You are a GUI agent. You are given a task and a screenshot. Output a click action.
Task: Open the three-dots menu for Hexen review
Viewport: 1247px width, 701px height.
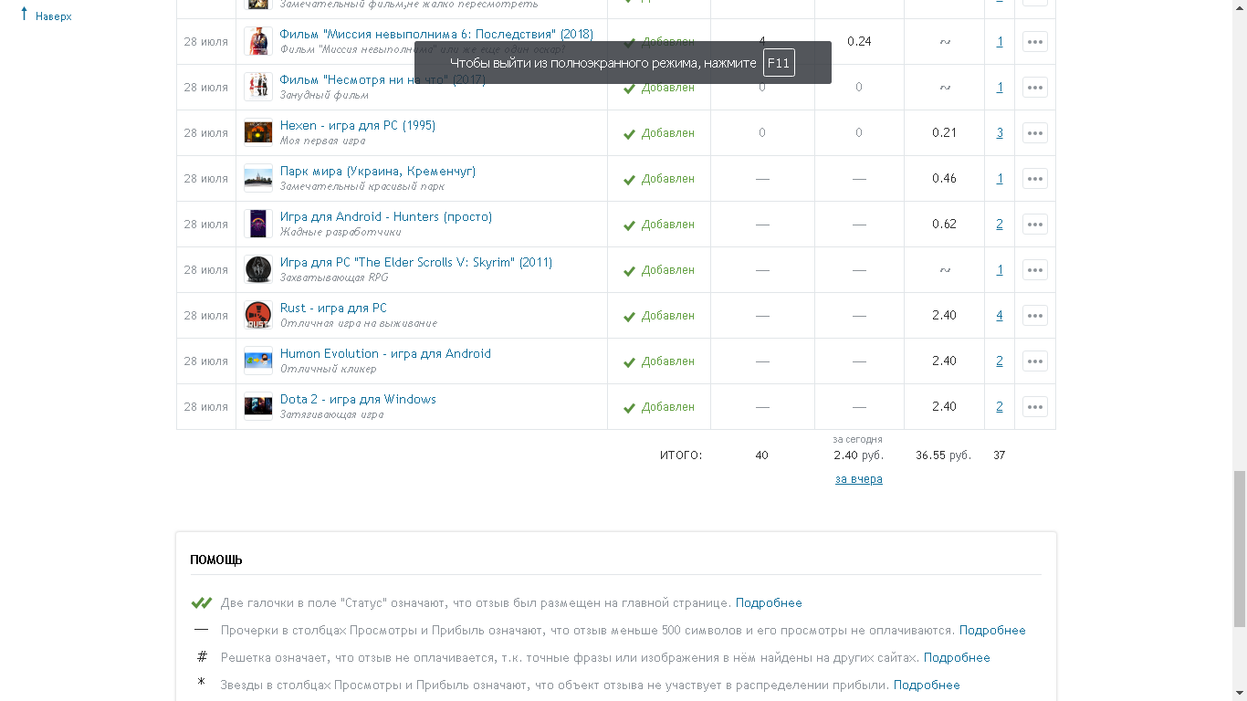click(x=1034, y=133)
